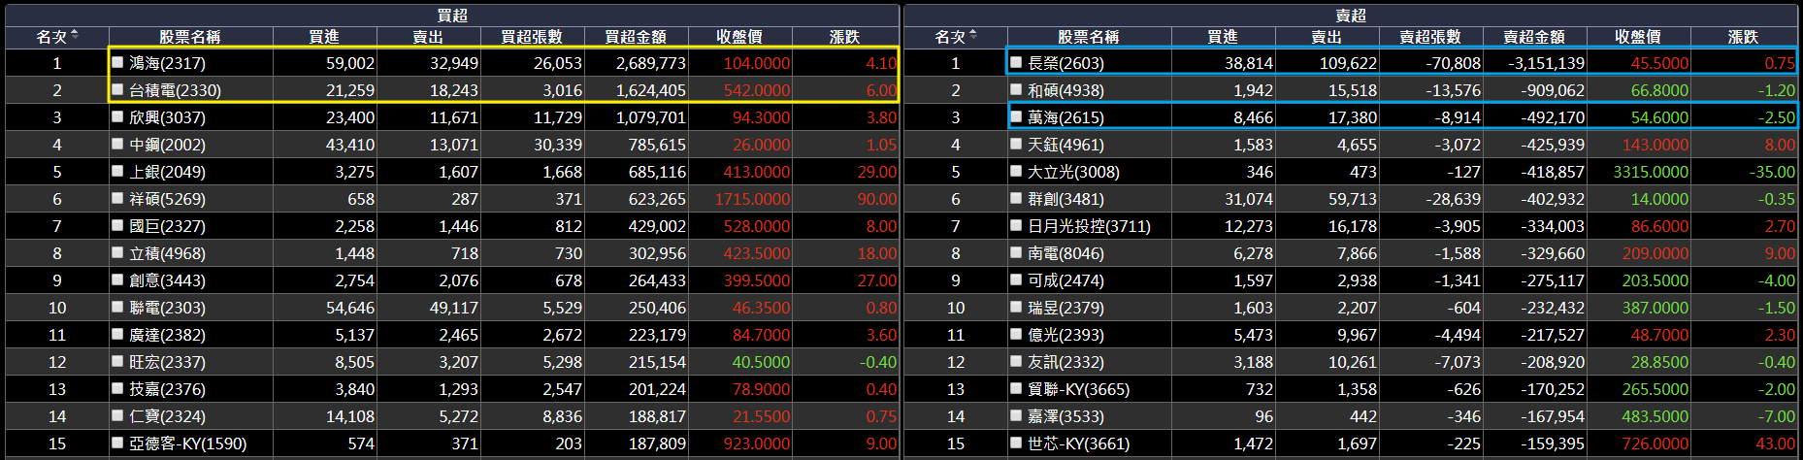Click 賣出 column header in 賣超 table
1803x460 pixels.
click(x=1327, y=37)
